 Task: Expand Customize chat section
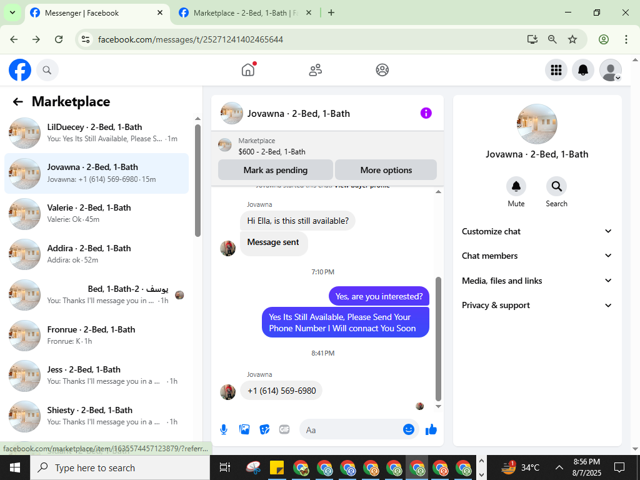(537, 231)
